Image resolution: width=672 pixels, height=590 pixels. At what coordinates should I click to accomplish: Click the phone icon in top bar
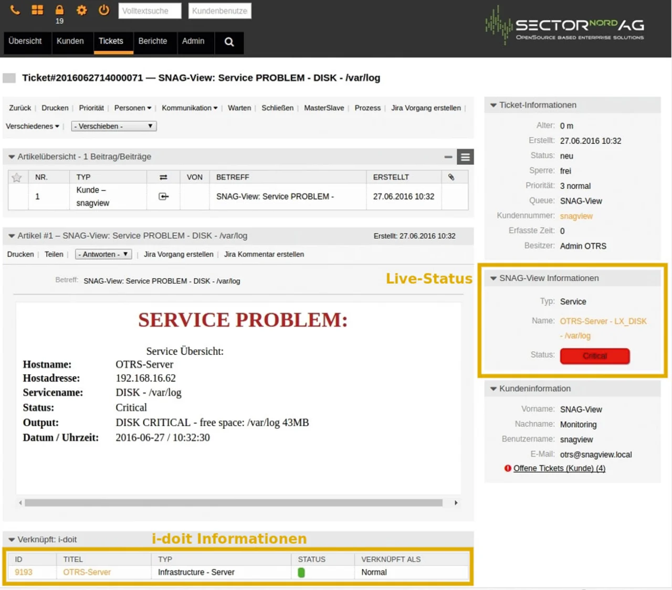point(15,10)
